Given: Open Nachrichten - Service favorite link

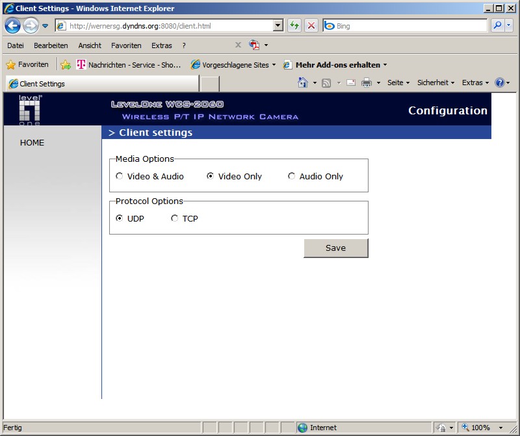Looking at the screenshot, I should pyautogui.click(x=129, y=65).
